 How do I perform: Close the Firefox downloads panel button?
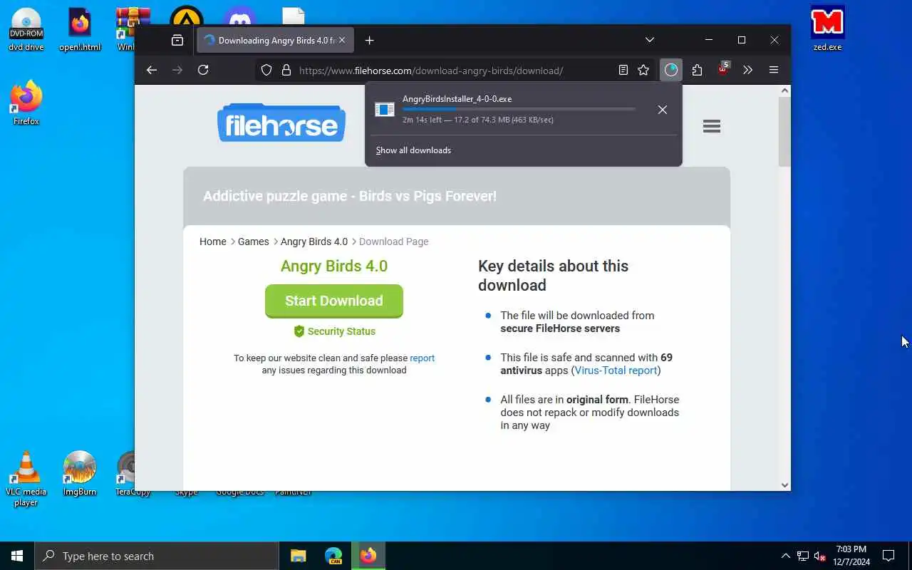pyautogui.click(x=671, y=70)
